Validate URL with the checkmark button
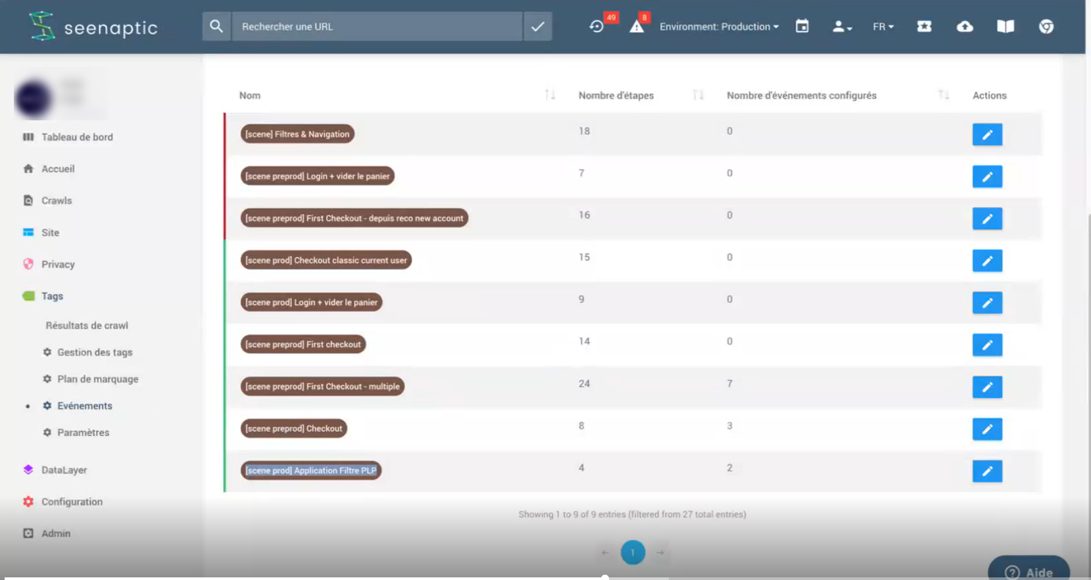The width and height of the screenshot is (1091, 580). pos(537,26)
